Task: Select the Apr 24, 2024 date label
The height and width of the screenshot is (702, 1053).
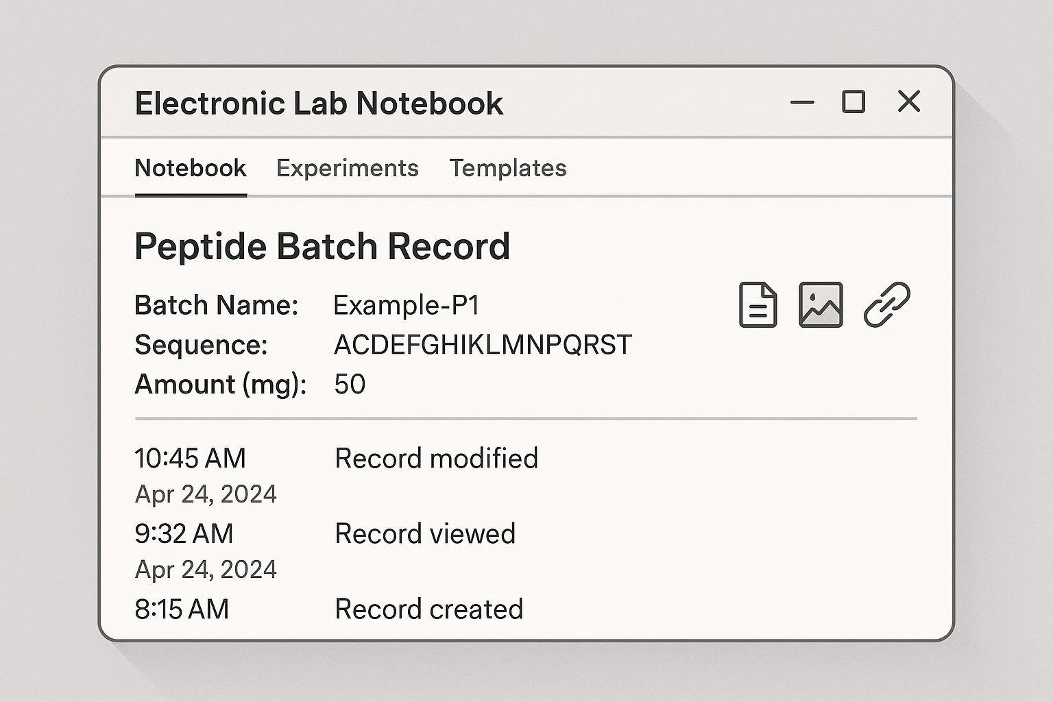Action: pyautogui.click(x=206, y=493)
